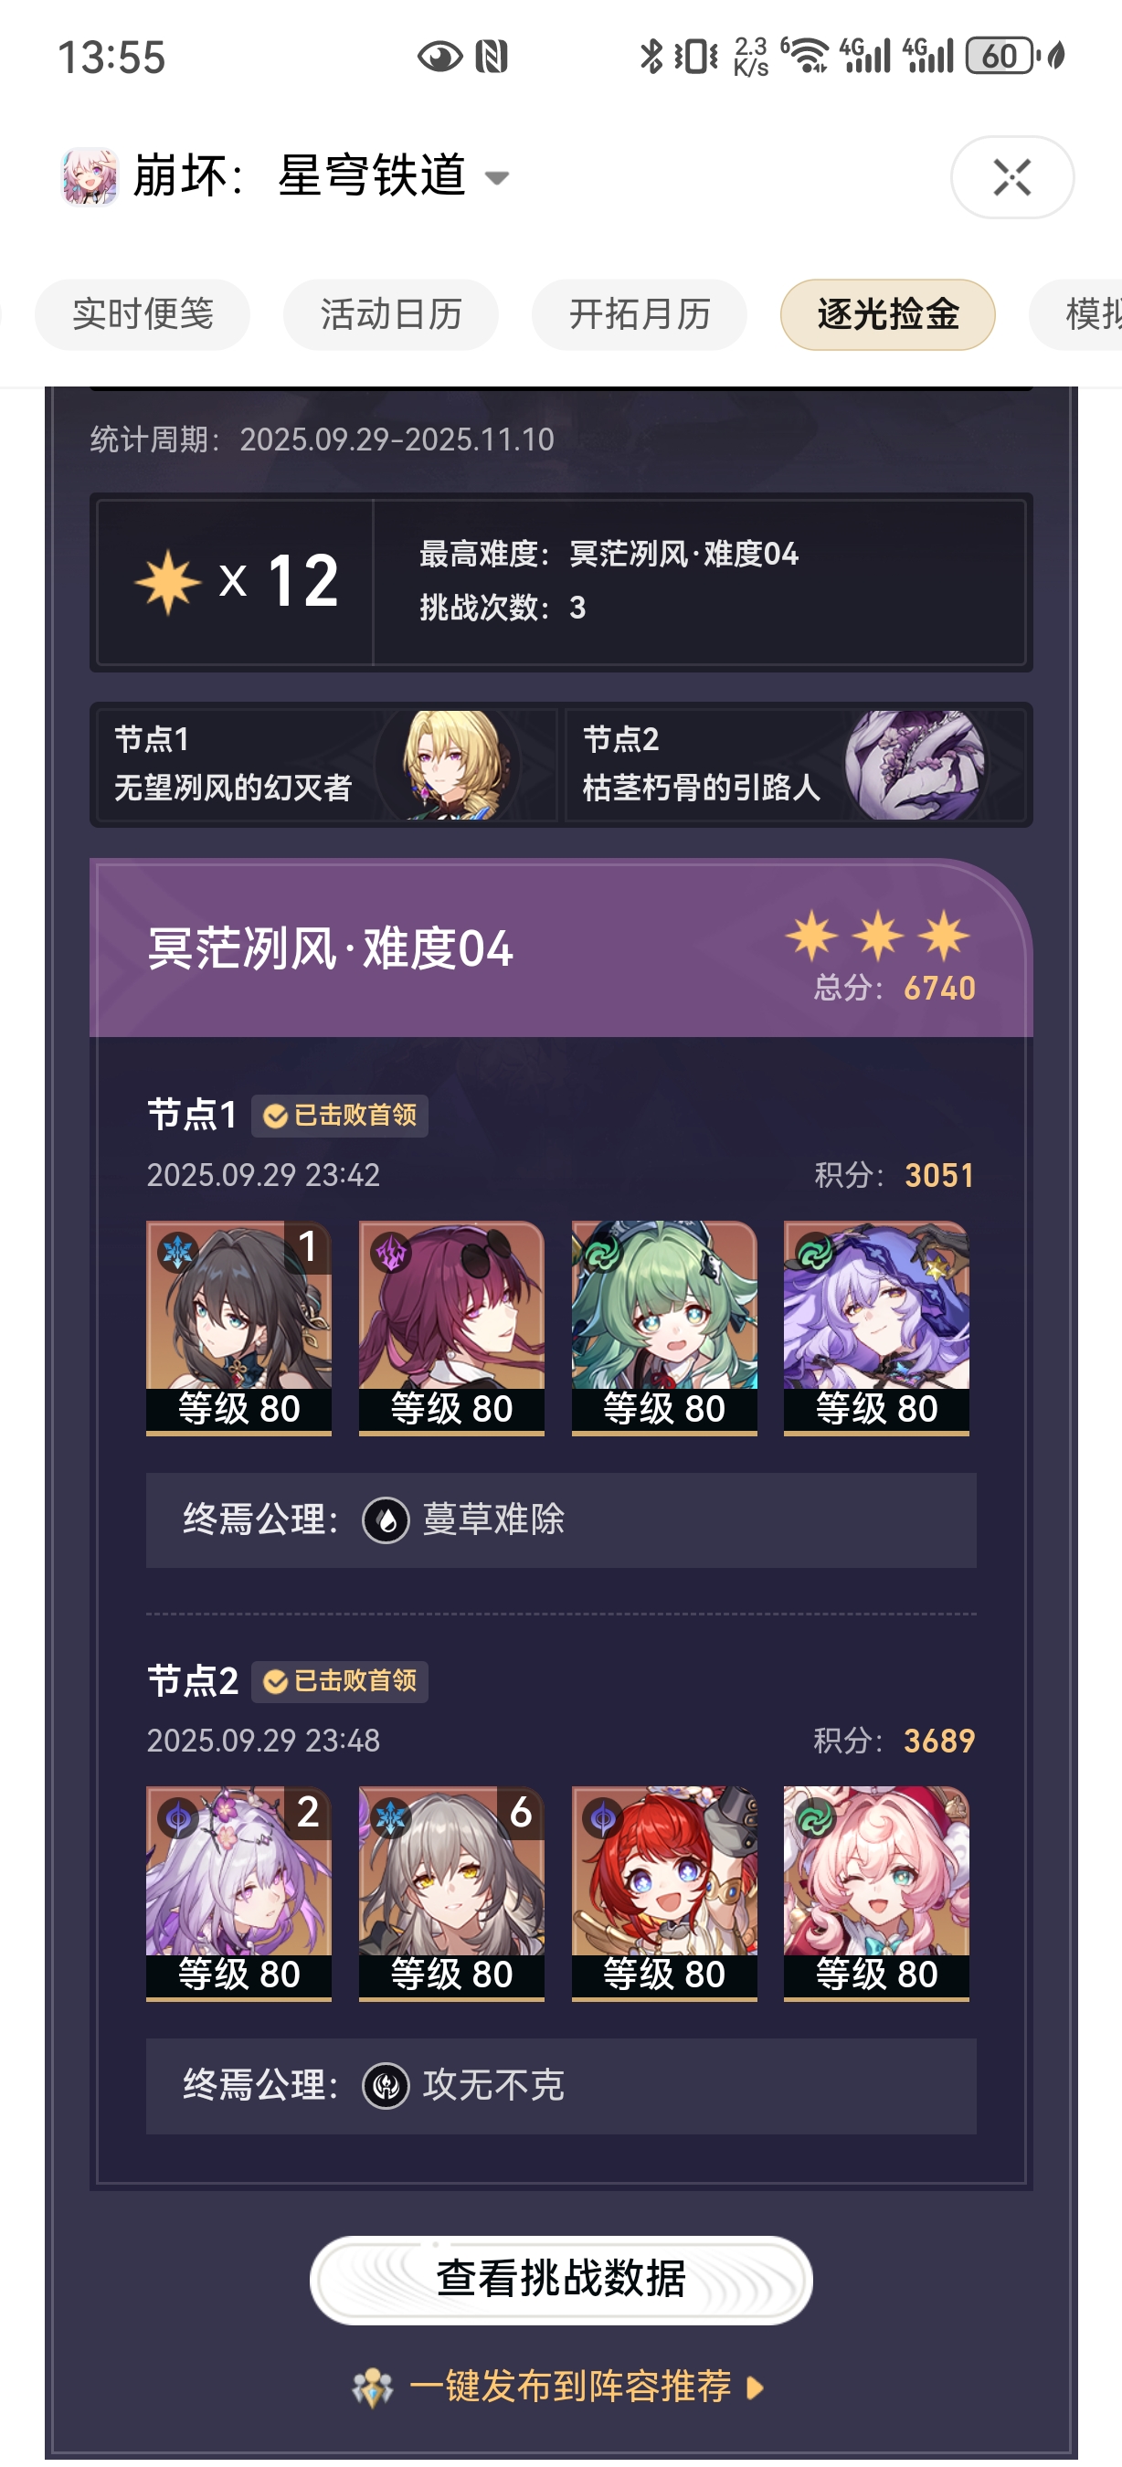Select the red-haired character in 节点2
This screenshot has height=2467, width=1122.
pos(663,1892)
